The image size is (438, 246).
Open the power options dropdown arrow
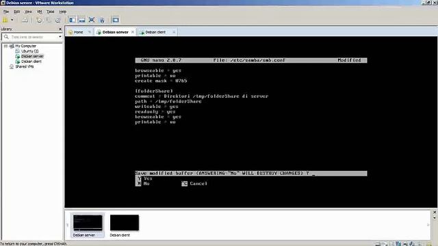pyautogui.click(x=12, y=20)
